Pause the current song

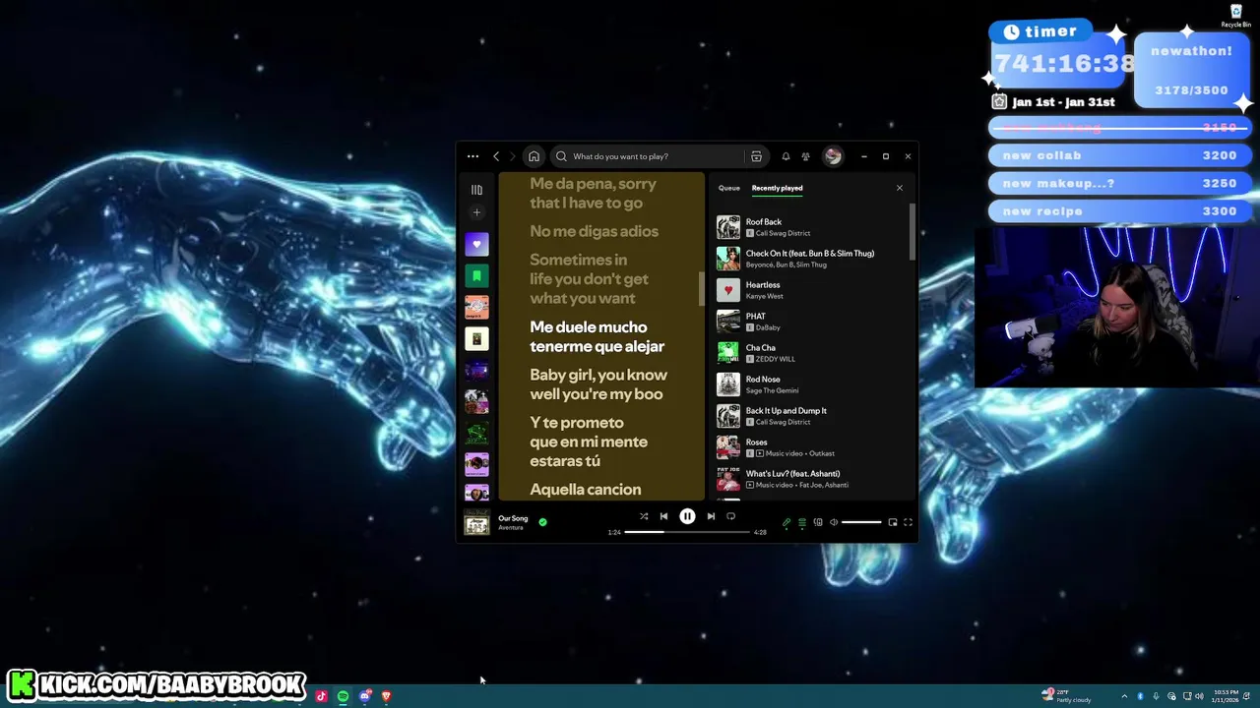(687, 516)
